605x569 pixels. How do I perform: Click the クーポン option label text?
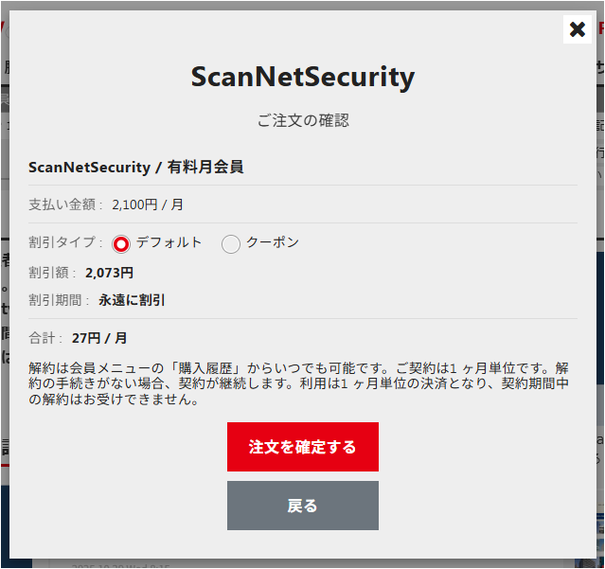(273, 242)
